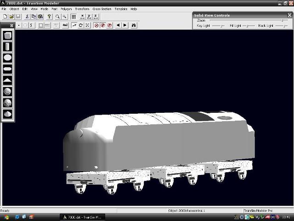The image size is (294, 221).
Task: Click the Open file folder icon
Action: tap(11, 17)
